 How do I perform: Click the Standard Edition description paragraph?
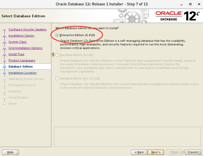tap(128, 66)
